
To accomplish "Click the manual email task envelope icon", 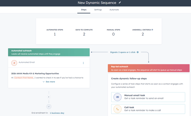I will pyautogui.click(x=117, y=97).
